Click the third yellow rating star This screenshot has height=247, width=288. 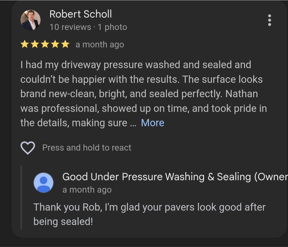[x=45, y=44]
